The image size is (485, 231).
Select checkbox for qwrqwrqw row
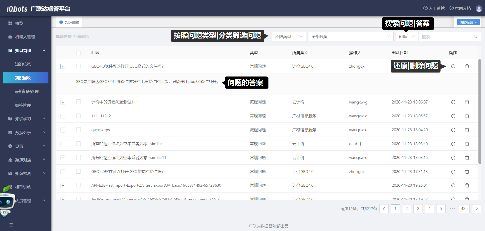(x=79, y=130)
